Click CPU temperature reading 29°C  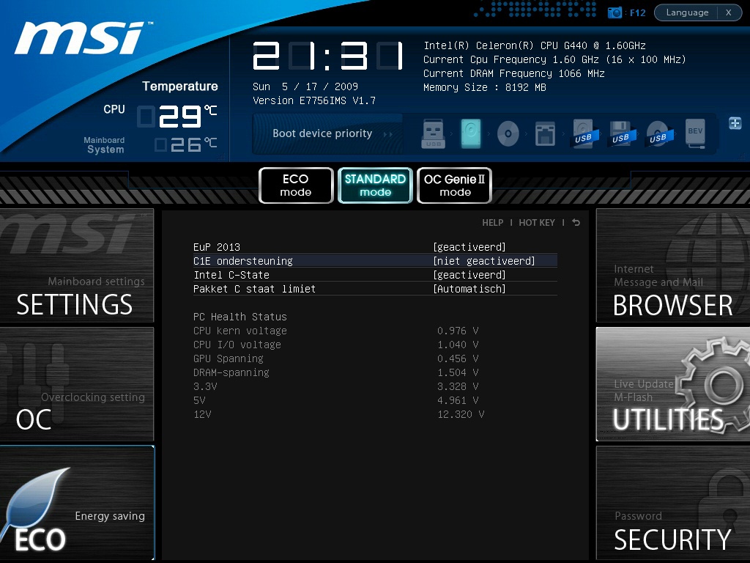(x=177, y=117)
